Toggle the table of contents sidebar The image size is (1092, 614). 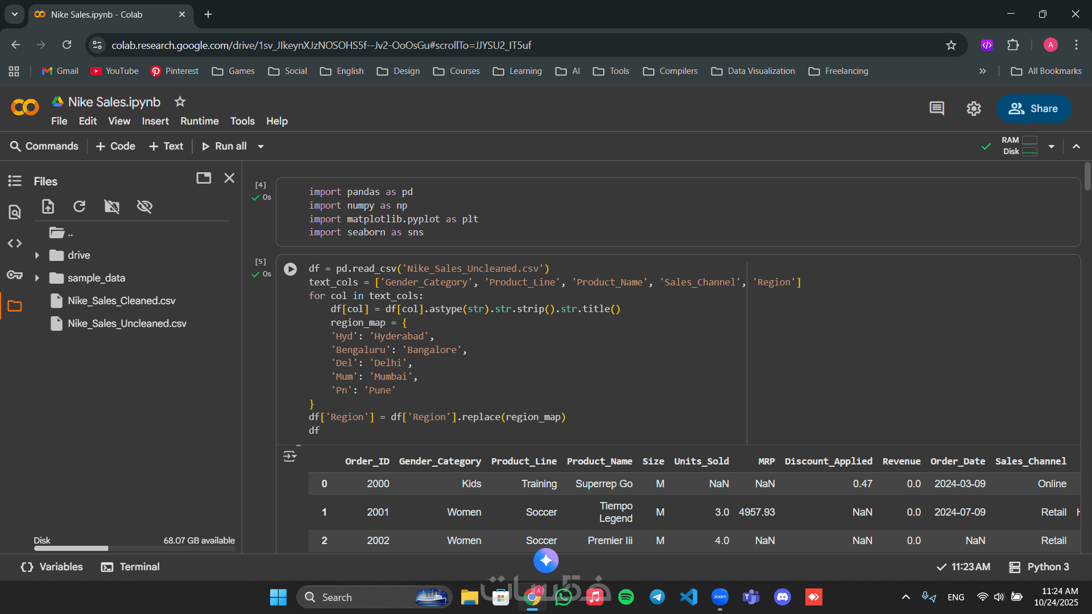coord(15,181)
